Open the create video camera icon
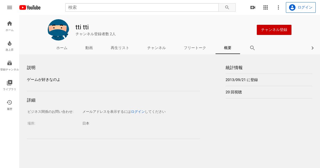The image size is (320, 168). 253,7
